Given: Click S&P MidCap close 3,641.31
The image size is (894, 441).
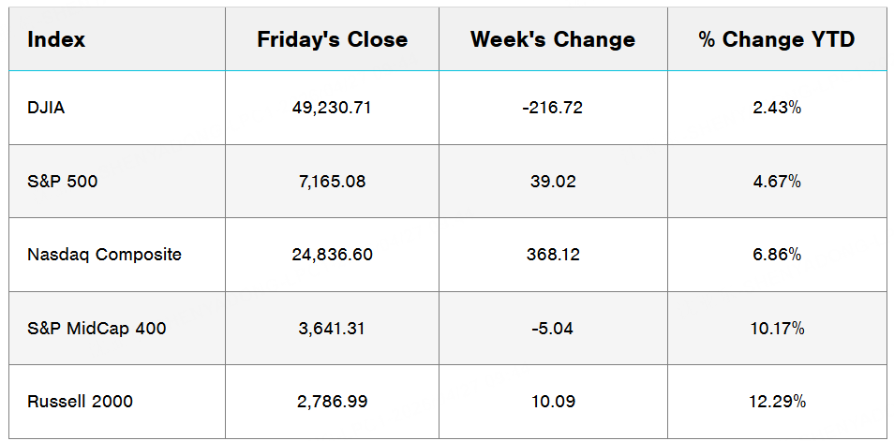Looking at the screenshot, I should (332, 328).
